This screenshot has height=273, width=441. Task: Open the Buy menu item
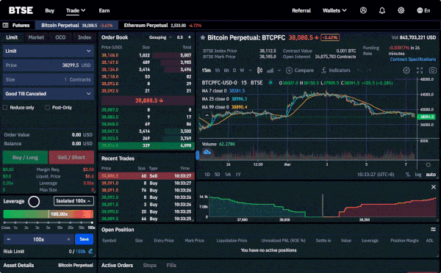point(49,11)
